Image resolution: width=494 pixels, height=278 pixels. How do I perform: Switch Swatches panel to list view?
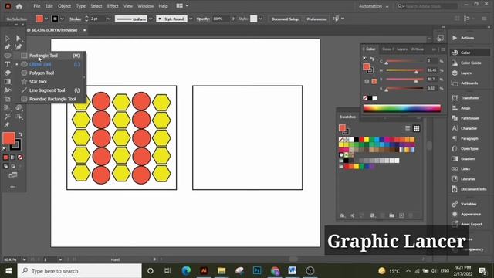[408, 128]
